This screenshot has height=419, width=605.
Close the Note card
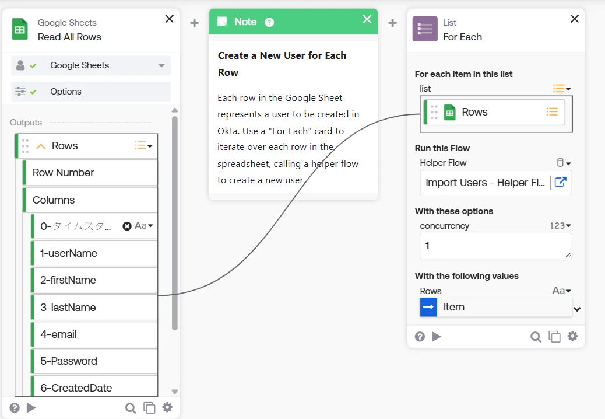tap(367, 19)
